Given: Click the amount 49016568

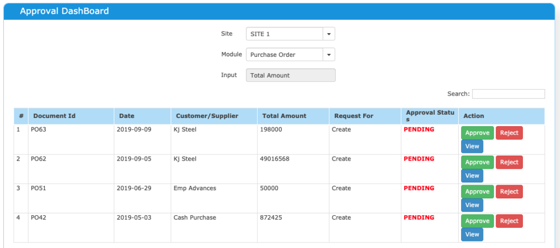Looking at the screenshot, I should click(x=275, y=159).
